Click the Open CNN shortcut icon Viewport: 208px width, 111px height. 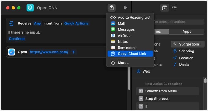tap(30, 8)
